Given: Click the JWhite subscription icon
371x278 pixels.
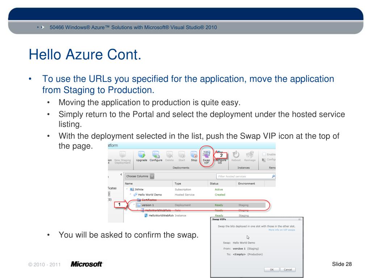Looking at the screenshot, I should (132, 189).
